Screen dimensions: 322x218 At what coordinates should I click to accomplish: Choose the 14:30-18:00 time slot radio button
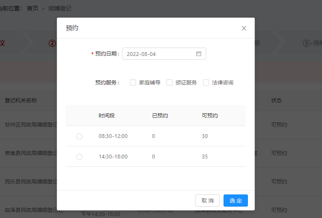pyautogui.click(x=79, y=157)
